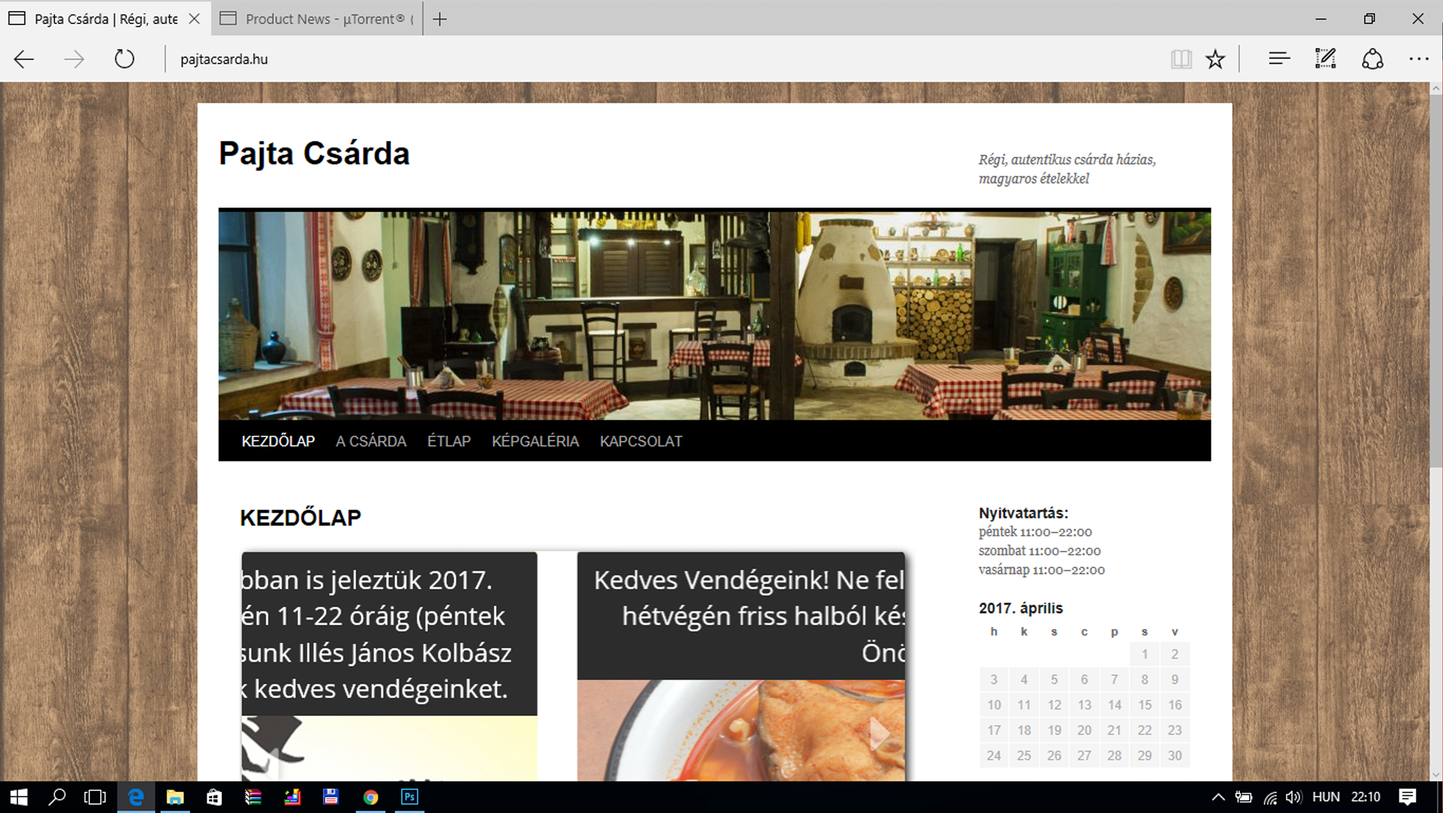This screenshot has width=1443, height=813.
Task: Open the KEZDŐLAP menu item
Action: (278, 441)
